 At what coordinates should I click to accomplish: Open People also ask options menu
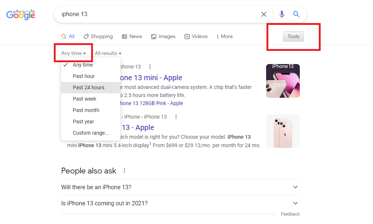point(124,171)
